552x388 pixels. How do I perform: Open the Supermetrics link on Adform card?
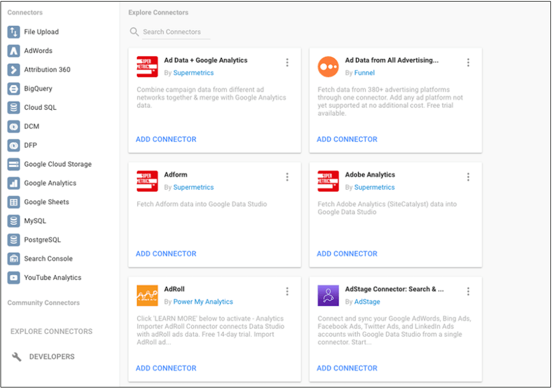pos(194,188)
